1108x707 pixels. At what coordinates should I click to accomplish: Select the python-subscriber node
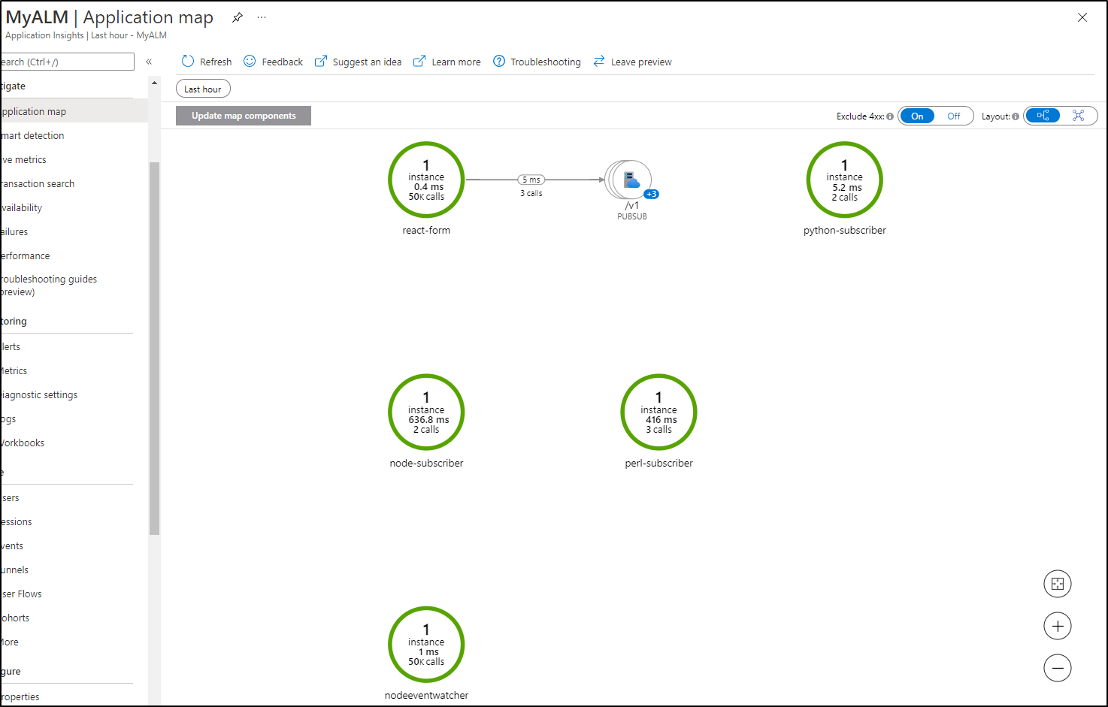coord(844,180)
